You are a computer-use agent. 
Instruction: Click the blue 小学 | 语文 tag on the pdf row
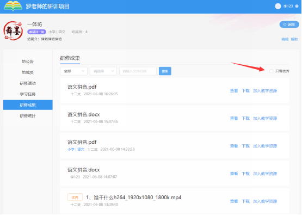coord(76,149)
